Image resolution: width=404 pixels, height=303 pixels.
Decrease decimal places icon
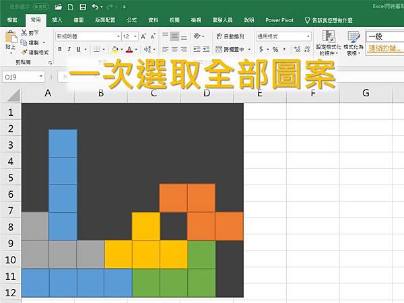pos(307,49)
